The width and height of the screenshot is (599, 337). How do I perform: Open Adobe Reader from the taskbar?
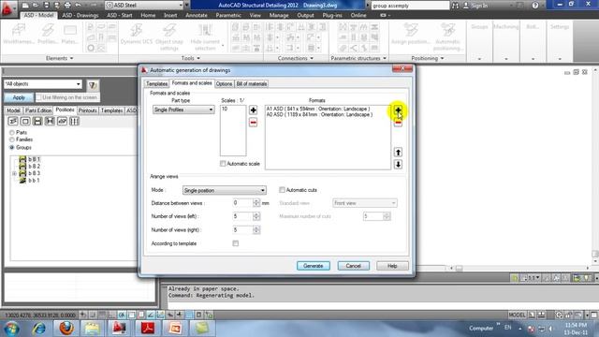pyautogui.click(x=148, y=328)
